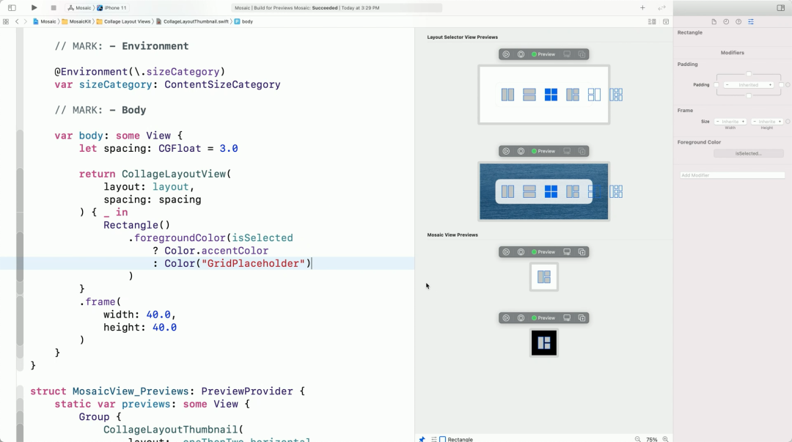
Task: Switch to History inspector tab
Action: click(726, 22)
